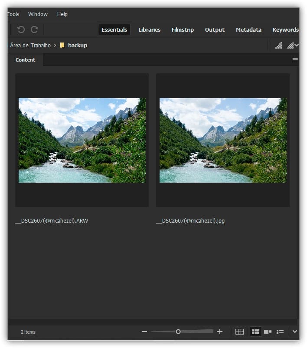The height and width of the screenshot is (348, 307).
Task: Click the rotate clockwise icon
Action: [34, 30]
